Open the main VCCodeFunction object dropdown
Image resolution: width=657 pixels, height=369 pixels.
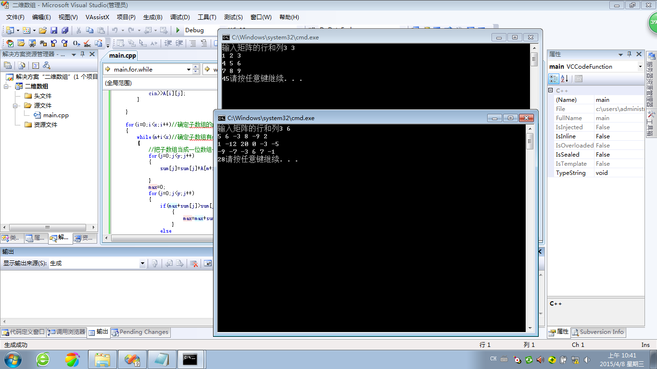click(640, 66)
